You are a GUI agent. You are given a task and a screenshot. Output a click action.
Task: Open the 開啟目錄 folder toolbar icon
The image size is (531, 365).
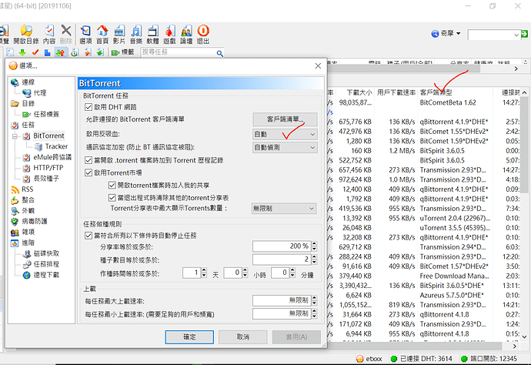click(x=26, y=35)
